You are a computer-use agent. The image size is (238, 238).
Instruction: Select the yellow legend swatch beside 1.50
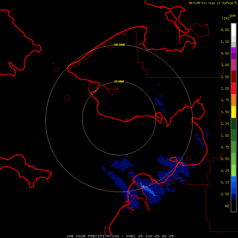[x=234, y=112]
